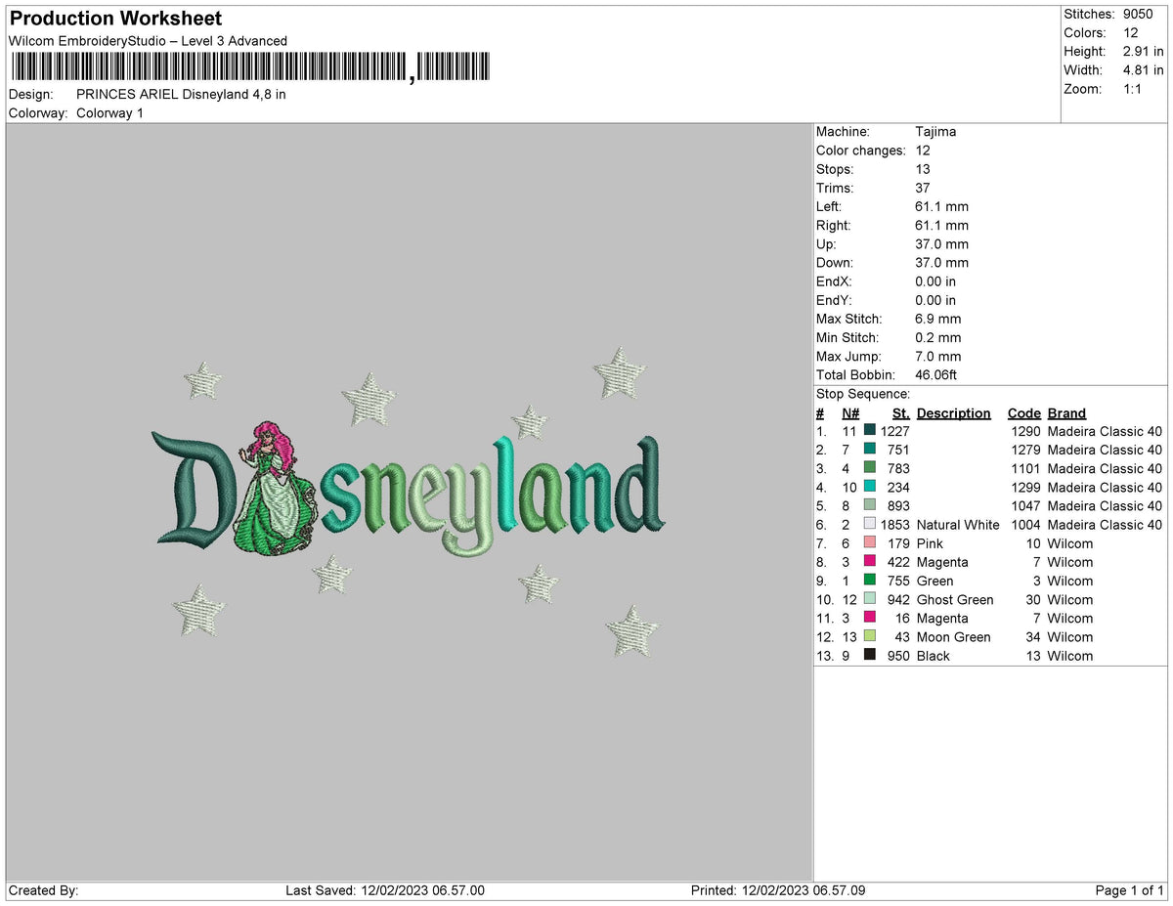This screenshot has width=1173, height=906.
Task: Click the Left value 61.1 mm
Action: 941,207
